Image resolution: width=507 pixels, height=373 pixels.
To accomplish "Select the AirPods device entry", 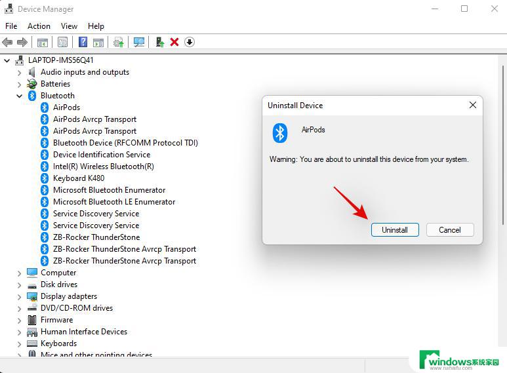I will (x=67, y=108).
